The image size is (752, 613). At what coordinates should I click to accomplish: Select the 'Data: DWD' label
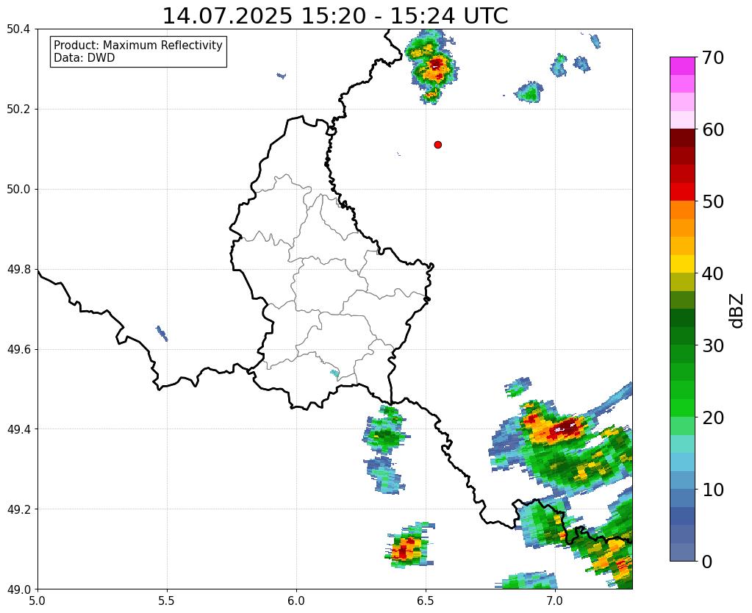click(84, 58)
